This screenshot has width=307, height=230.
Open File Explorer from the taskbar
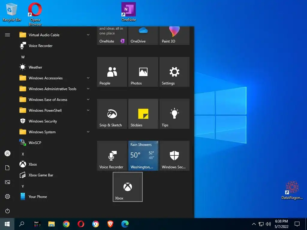[x=52, y=224]
